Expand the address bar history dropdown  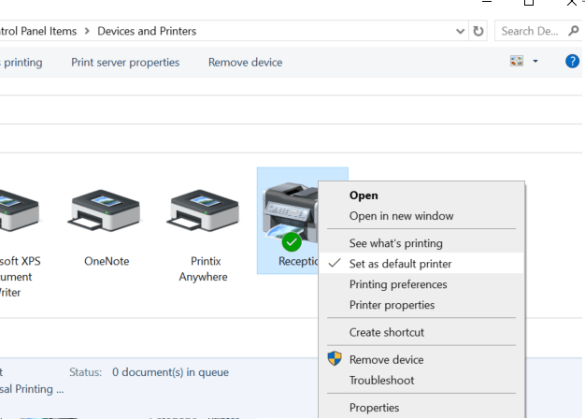[x=460, y=31]
